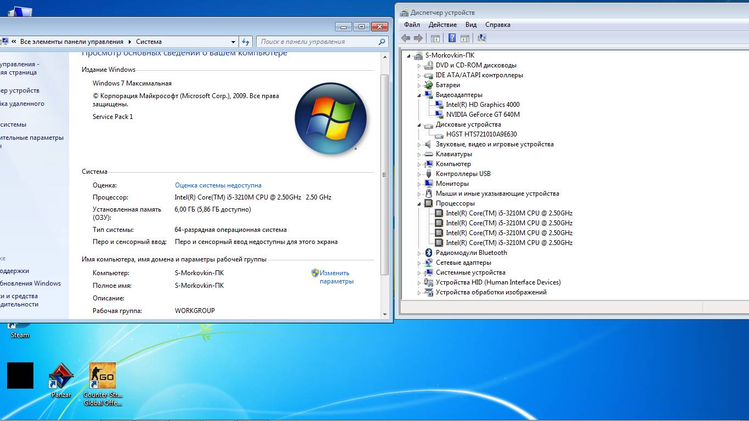Collapse the Процессоры node

419,203
